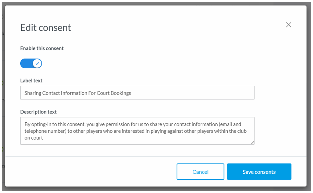Click the Enable this consent label
The width and height of the screenshot is (313, 193).
tap(42, 48)
